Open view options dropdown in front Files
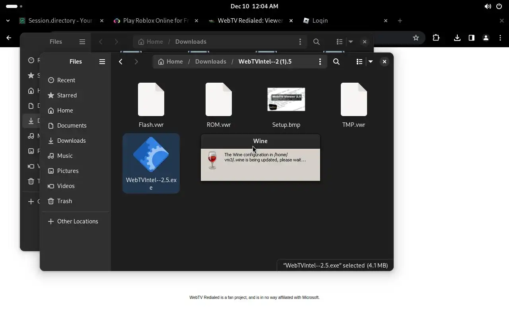The image size is (509, 318). pyautogui.click(x=371, y=62)
